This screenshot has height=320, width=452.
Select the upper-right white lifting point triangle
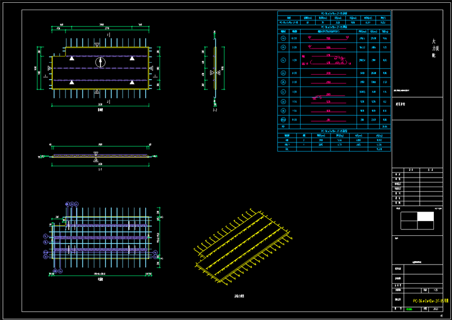click(132, 58)
